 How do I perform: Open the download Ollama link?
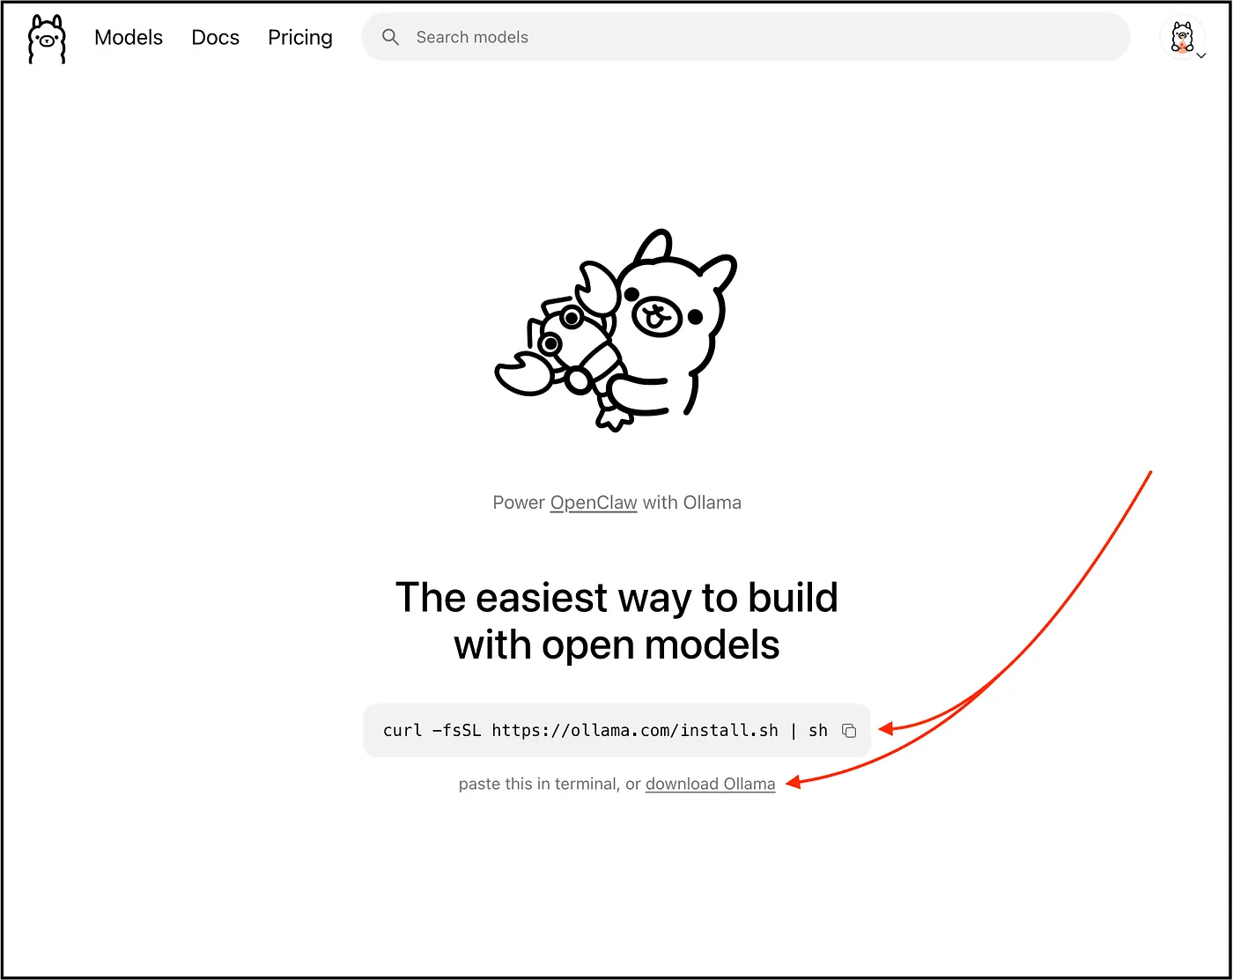pos(711,785)
